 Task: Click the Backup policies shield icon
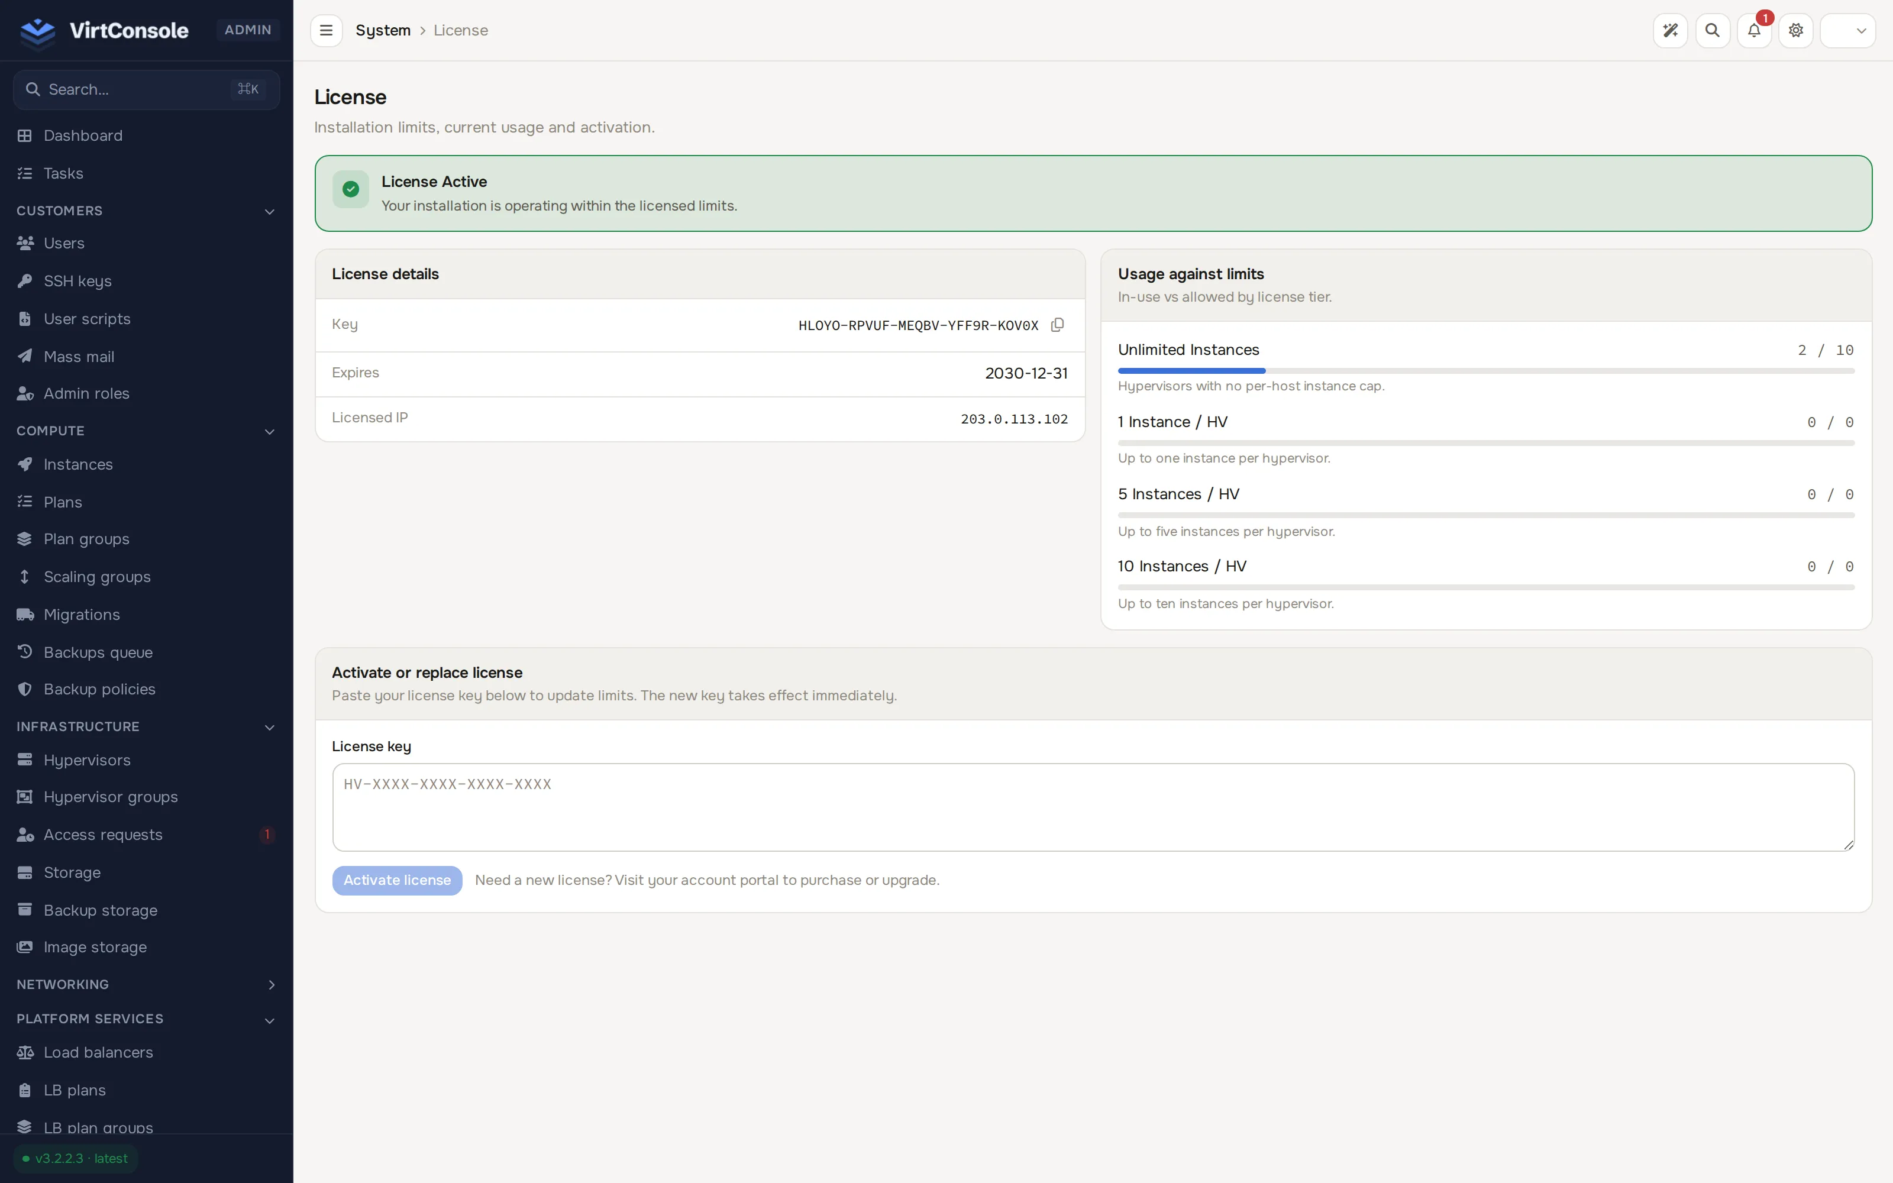pyautogui.click(x=25, y=689)
